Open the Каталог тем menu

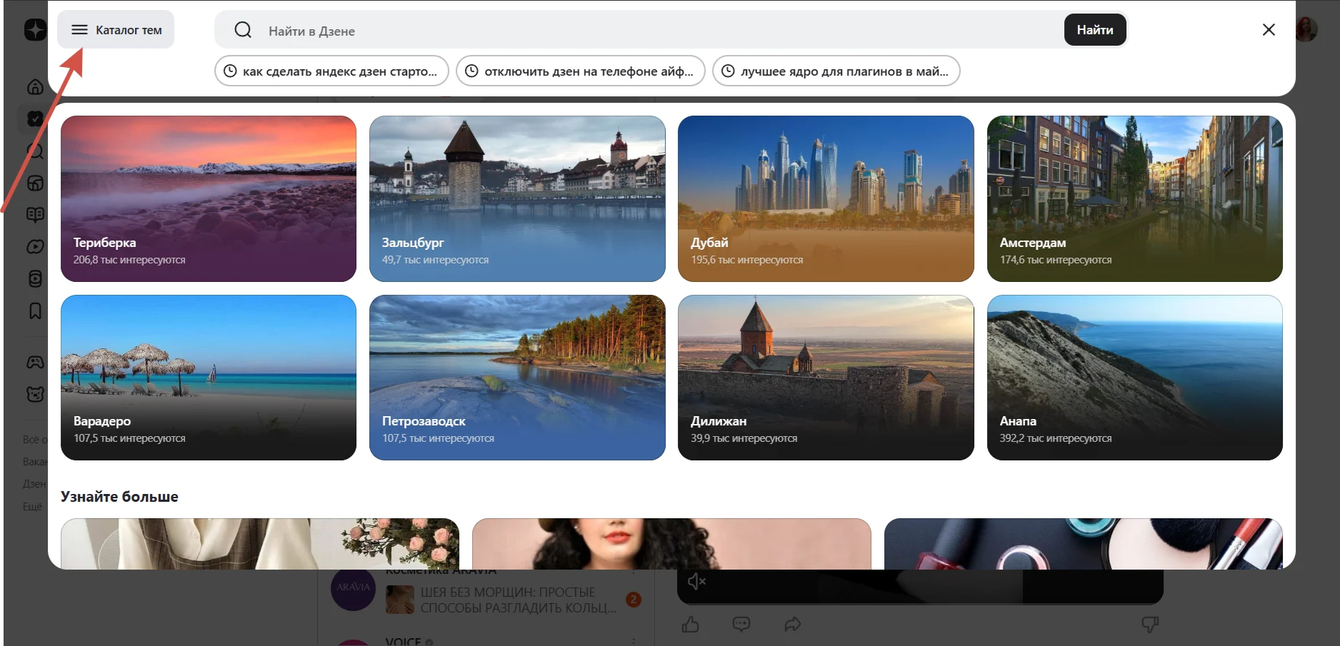tap(116, 30)
